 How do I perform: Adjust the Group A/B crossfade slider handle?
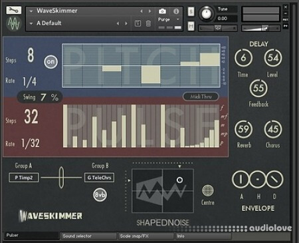click(x=61, y=178)
